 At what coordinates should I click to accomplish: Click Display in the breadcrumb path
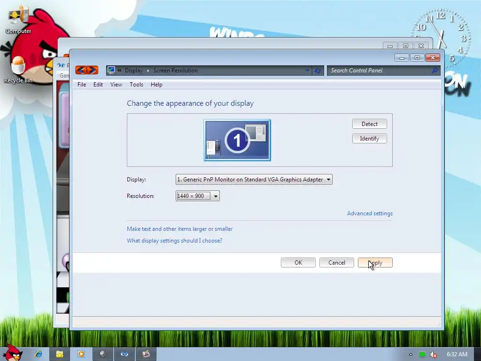[134, 71]
